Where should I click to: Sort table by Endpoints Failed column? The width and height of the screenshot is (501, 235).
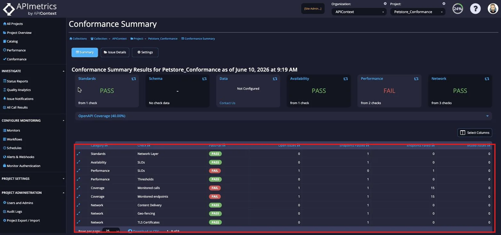(x=420, y=146)
